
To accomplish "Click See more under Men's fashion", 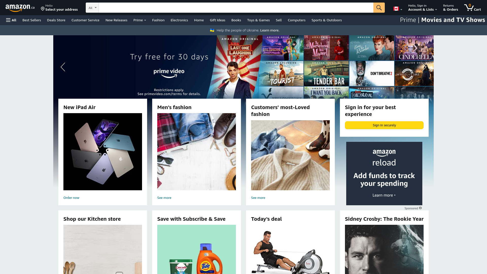I will (x=164, y=198).
